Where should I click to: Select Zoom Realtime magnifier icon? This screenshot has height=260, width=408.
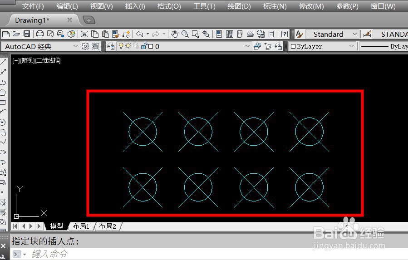pyautogui.click(x=185, y=34)
